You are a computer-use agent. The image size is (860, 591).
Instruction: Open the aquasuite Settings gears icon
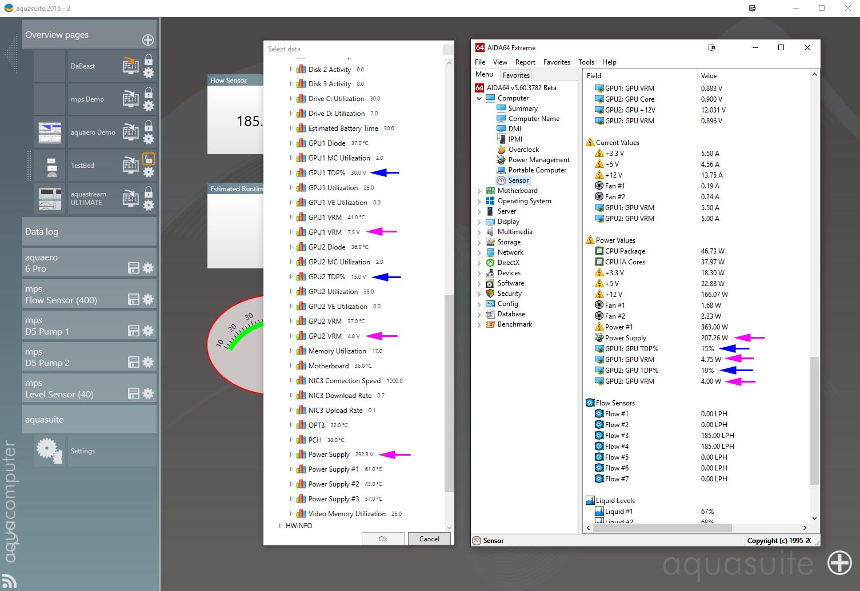click(x=49, y=451)
